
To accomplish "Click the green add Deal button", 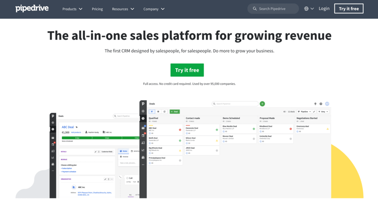I will click(174, 112).
